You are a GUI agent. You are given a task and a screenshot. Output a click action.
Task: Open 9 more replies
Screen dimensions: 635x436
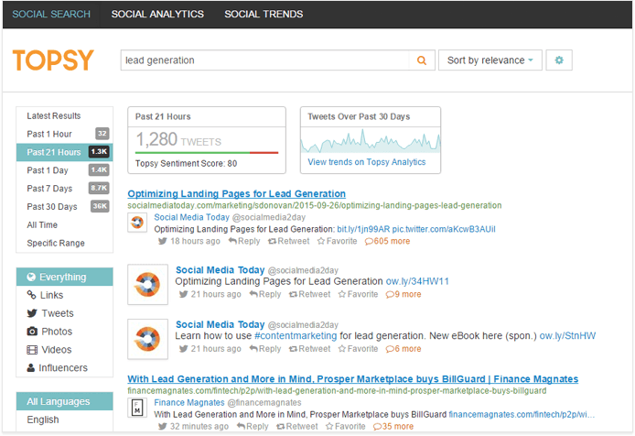point(404,294)
